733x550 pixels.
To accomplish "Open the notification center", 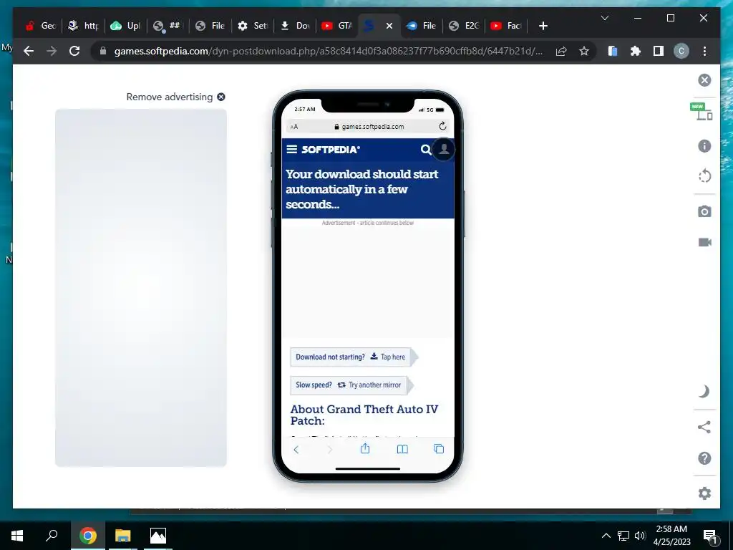I will coord(709,536).
